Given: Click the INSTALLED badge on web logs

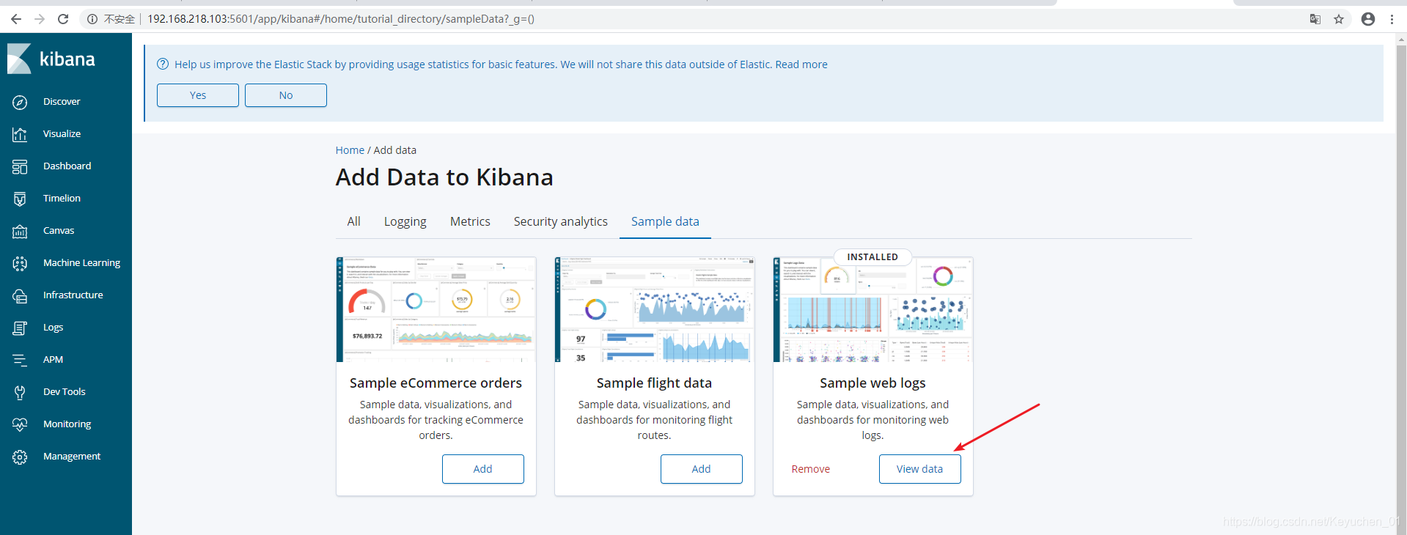Looking at the screenshot, I should (x=873, y=257).
